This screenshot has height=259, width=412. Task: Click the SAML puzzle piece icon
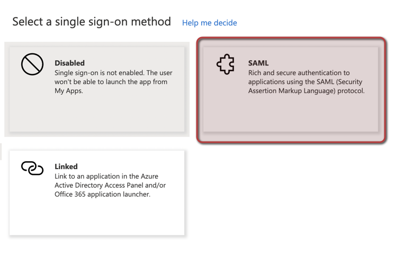coord(226,64)
